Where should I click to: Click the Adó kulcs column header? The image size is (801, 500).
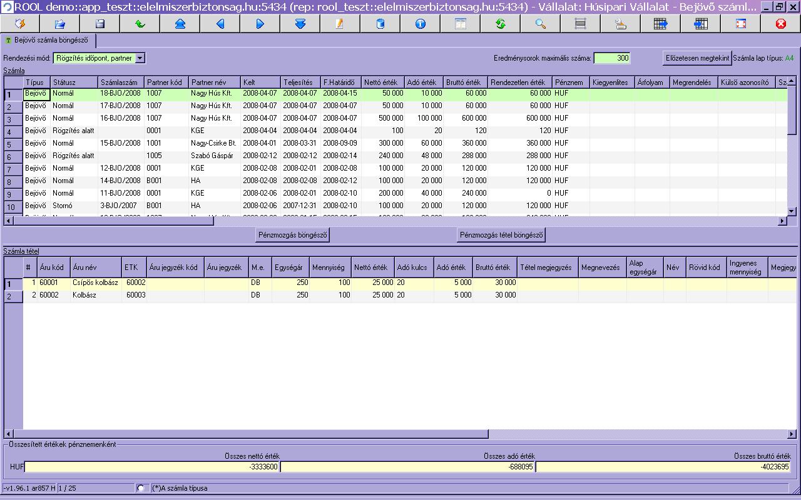[414, 267]
